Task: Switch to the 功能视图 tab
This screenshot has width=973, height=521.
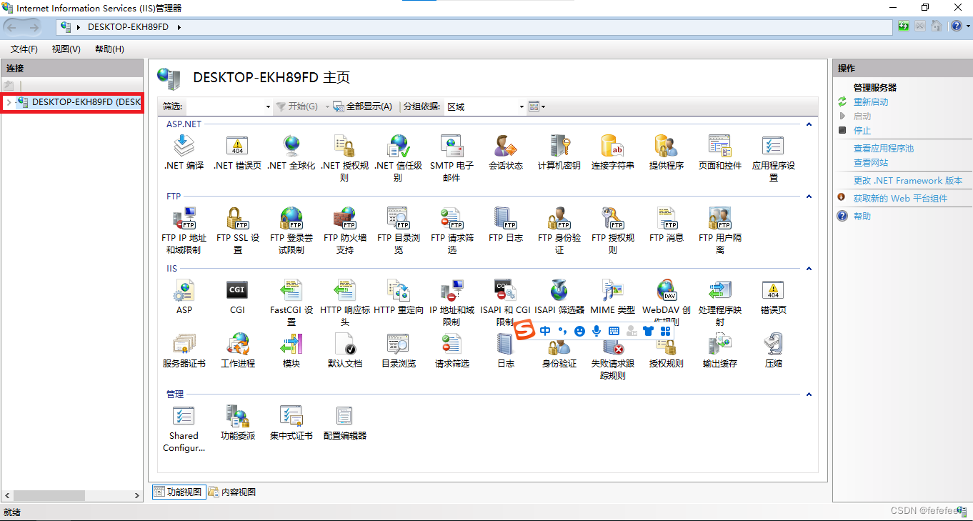Action: coord(179,492)
